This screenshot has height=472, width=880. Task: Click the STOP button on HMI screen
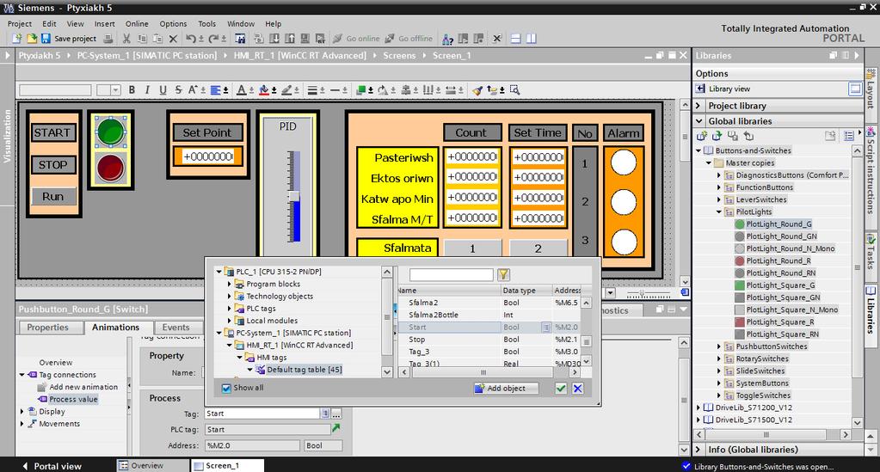52,164
